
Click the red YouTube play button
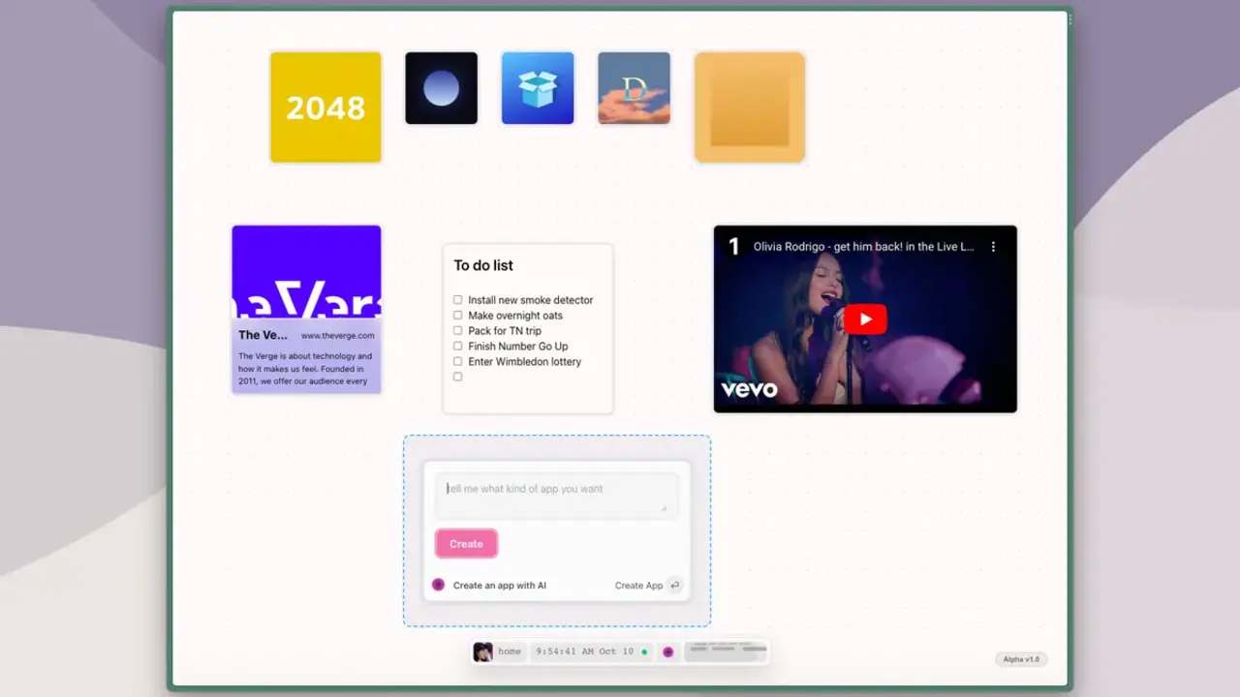865,319
